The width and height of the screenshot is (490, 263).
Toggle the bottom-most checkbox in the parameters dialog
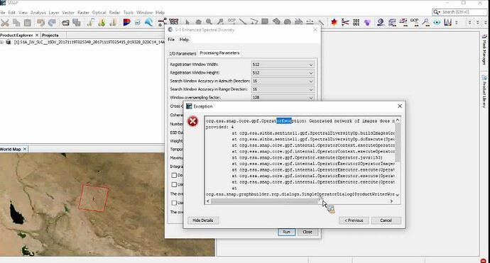click(174, 203)
